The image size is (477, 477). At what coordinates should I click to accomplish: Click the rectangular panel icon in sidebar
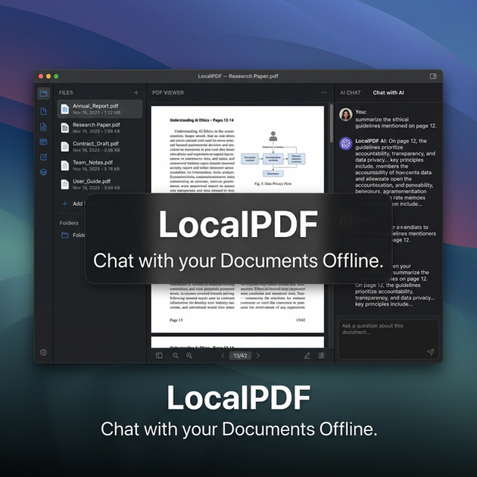tap(43, 142)
